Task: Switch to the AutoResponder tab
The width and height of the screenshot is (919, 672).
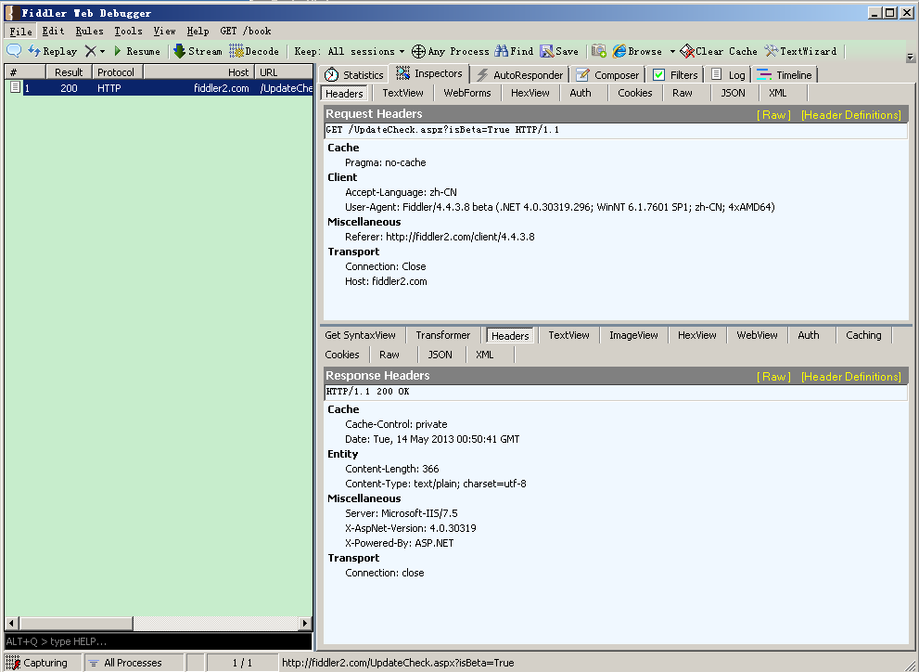Action: pos(519,74)
